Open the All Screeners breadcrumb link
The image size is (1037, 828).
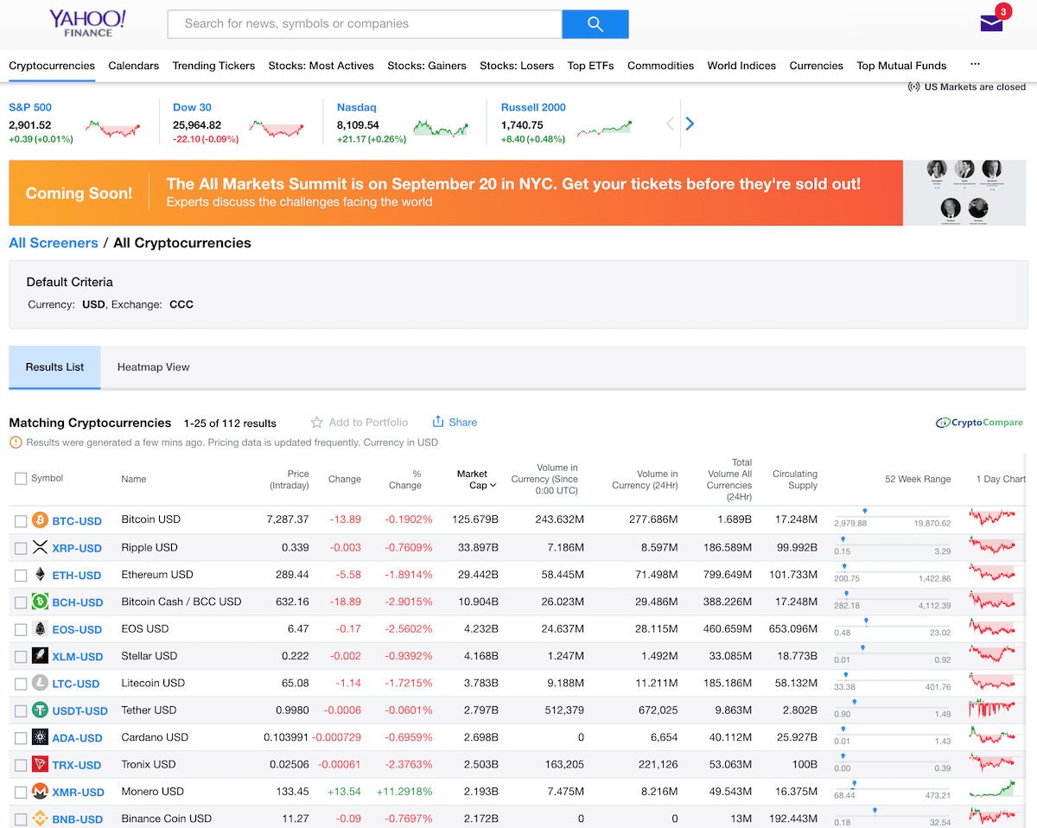(x=54, y=243)
